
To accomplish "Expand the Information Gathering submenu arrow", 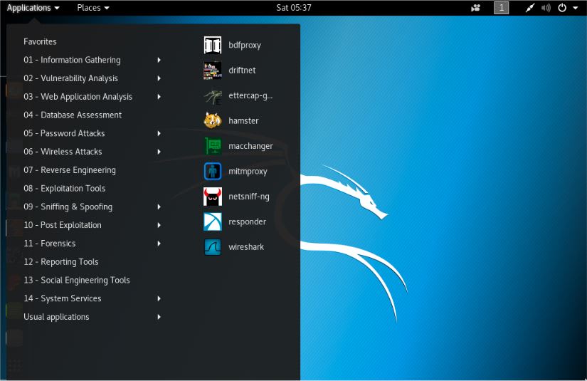I will (x=159, y=60).
